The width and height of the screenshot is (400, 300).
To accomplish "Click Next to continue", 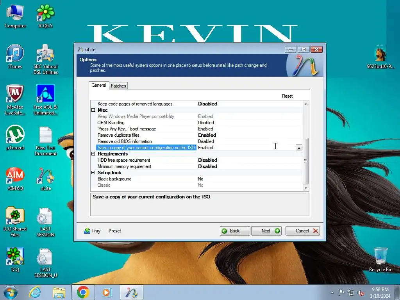I will (266, 231).
